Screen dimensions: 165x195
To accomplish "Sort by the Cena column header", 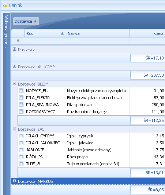I will tap(147, 33).
